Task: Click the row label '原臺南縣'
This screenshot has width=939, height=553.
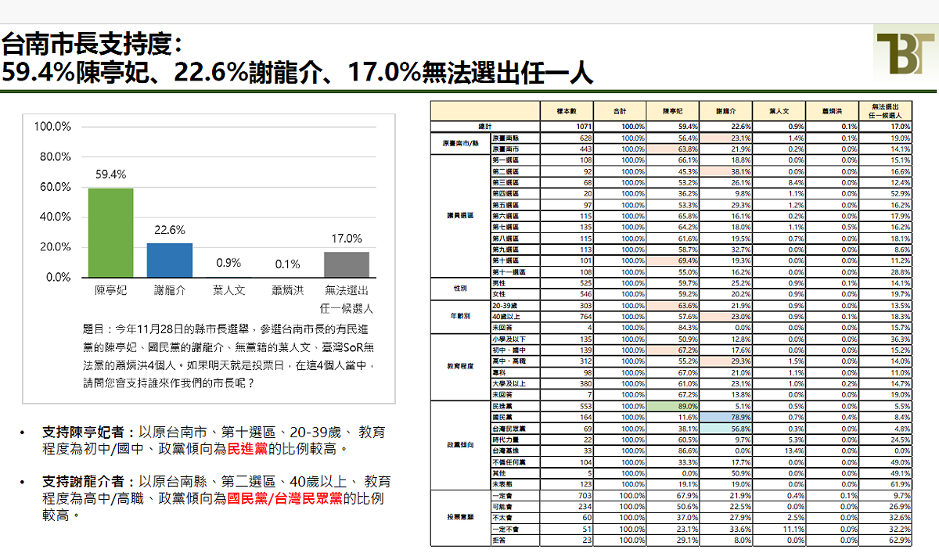Action: tap(505, 137)
